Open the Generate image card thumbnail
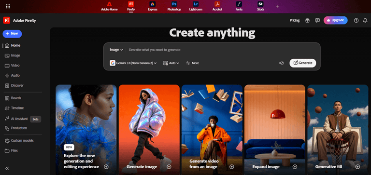Screen dimensions: 371x175 click(149, 130)
